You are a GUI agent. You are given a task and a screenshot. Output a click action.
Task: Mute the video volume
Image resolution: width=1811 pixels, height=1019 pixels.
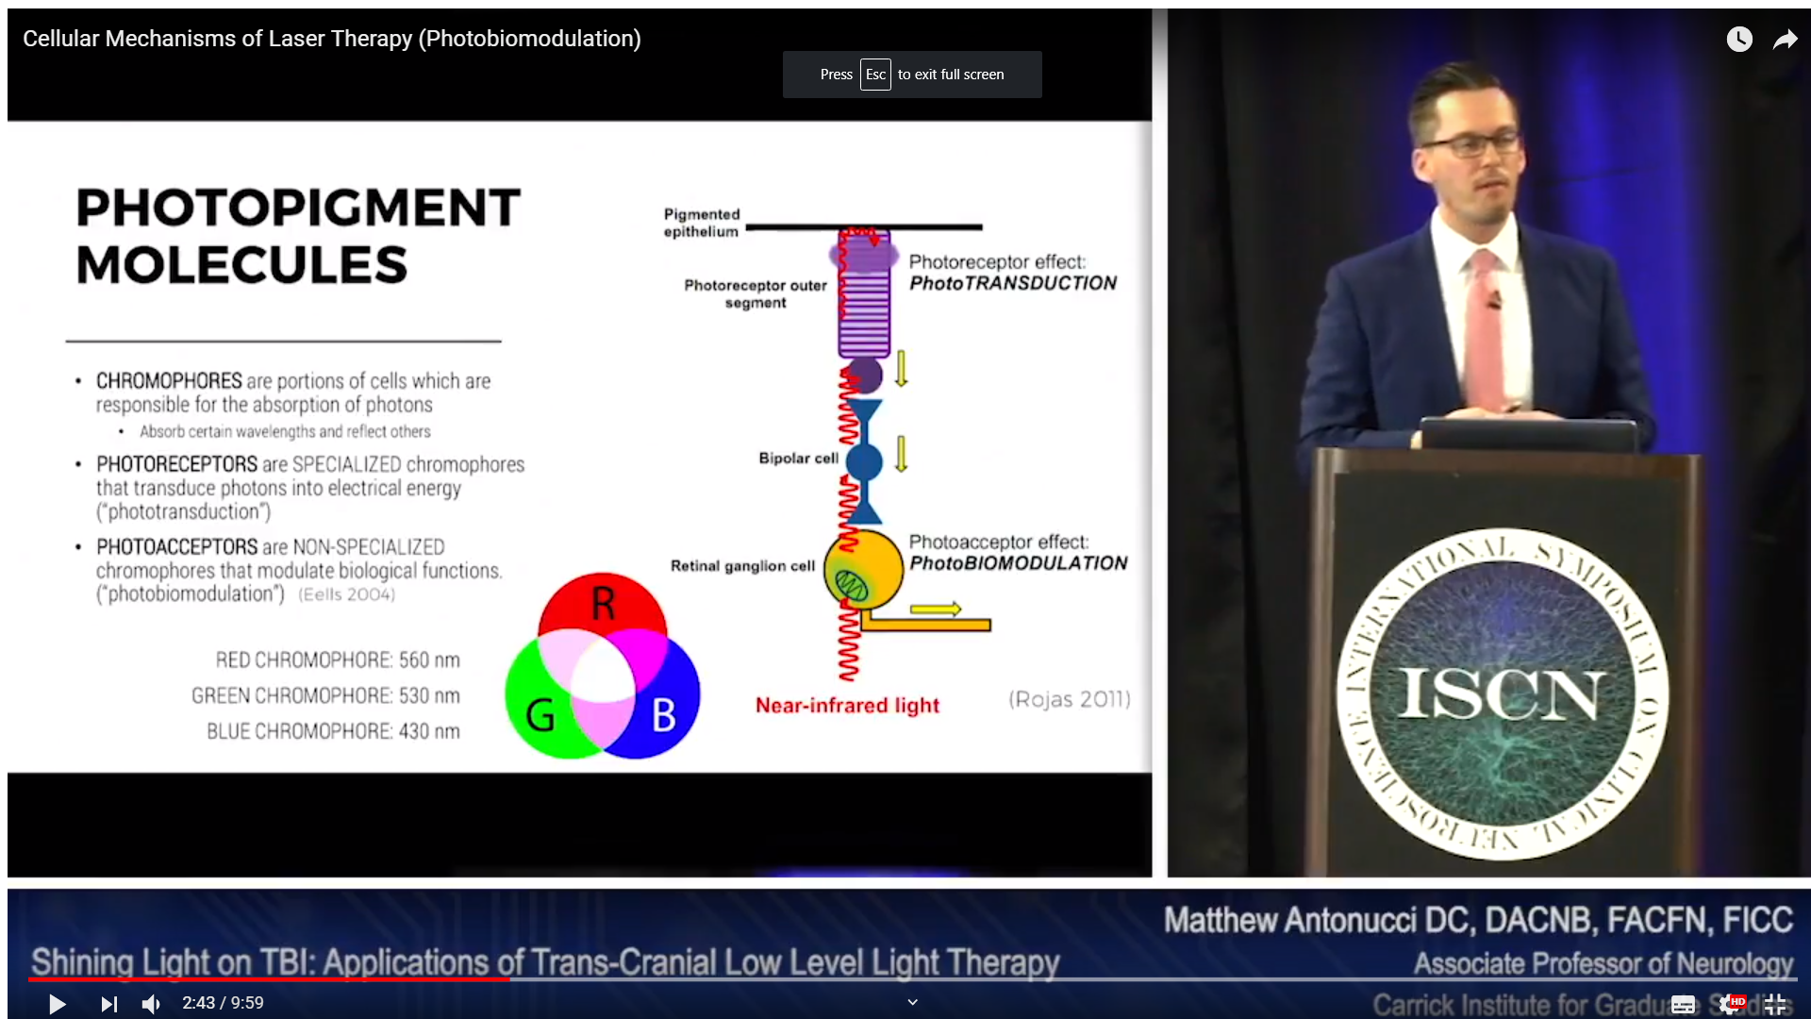pyautogui.click(x=151, y=1004)
